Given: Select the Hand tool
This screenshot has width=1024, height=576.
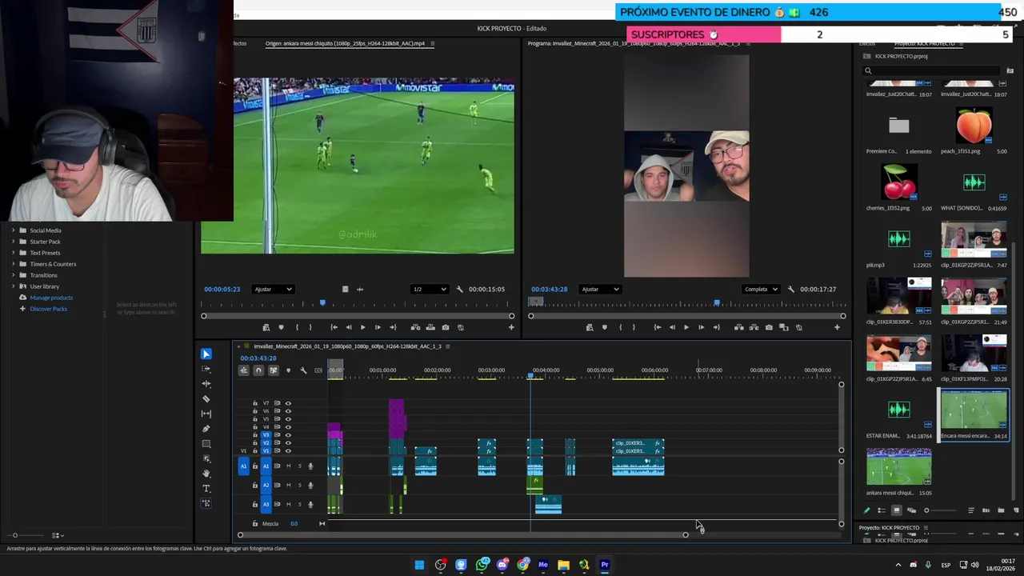Looking at the screenshot, I should tap(206, 474).
